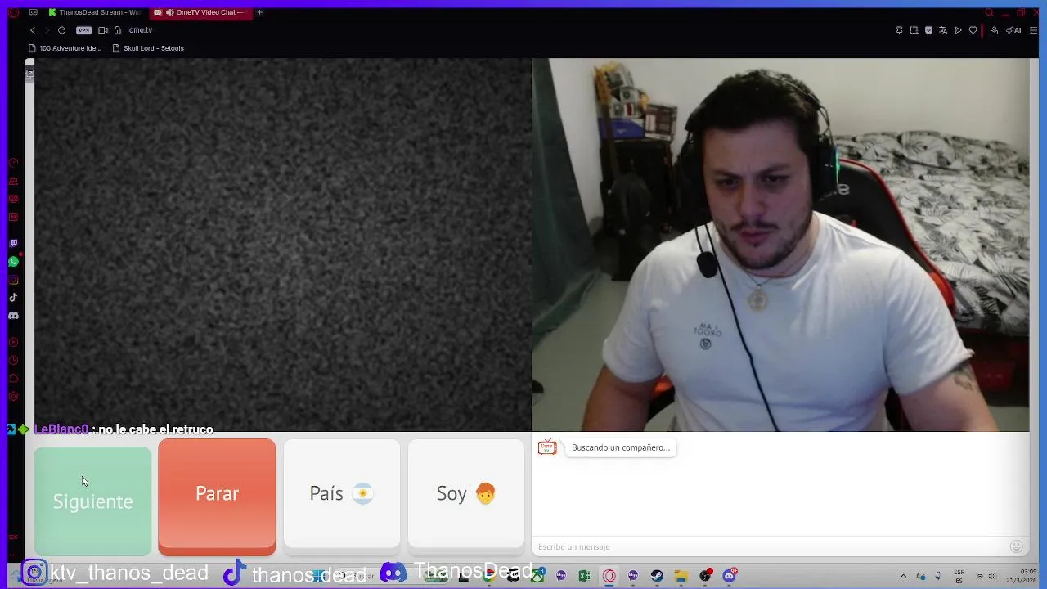The height and width of the screenshot is (589, 1047).
Task: Open Instagram in the Opera sidebar
Action: (x=13, y=280)
